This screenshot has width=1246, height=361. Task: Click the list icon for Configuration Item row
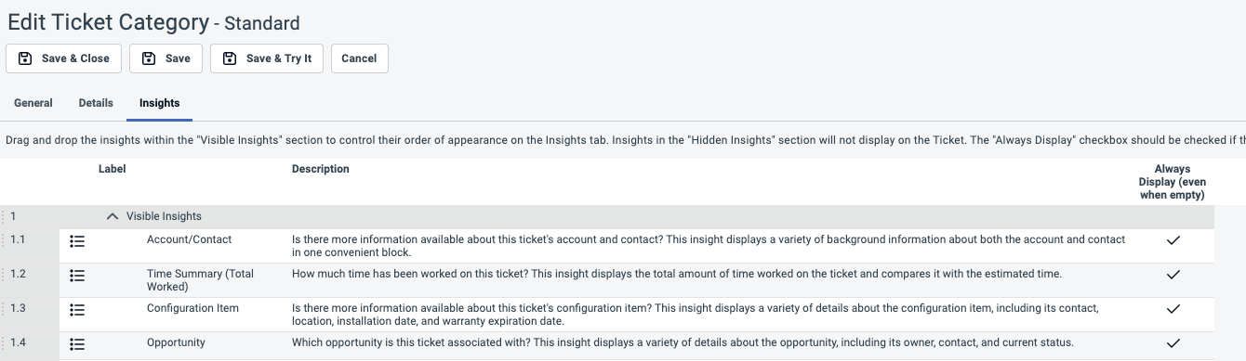click(77, 310)
